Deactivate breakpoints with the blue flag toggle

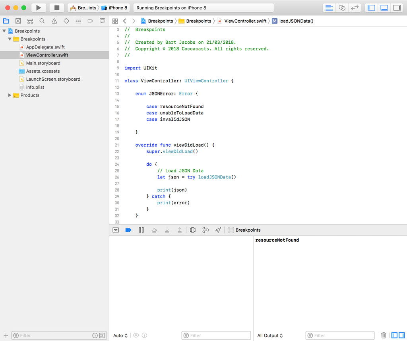tap(128, 230)
